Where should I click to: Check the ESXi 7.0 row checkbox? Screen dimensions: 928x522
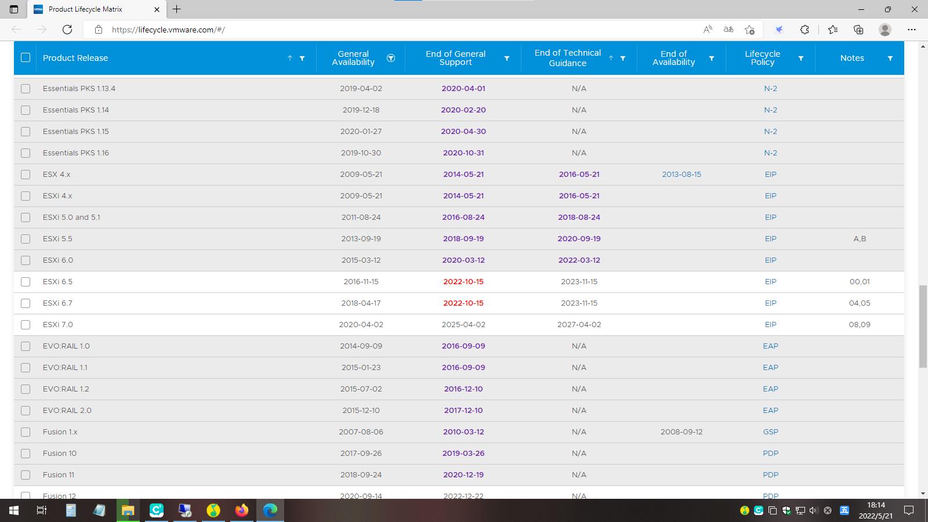[26, 325]
